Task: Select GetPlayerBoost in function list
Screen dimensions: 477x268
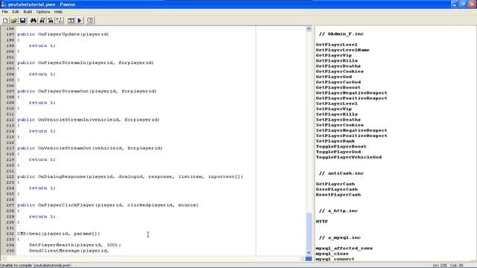Action: [338, 88]
